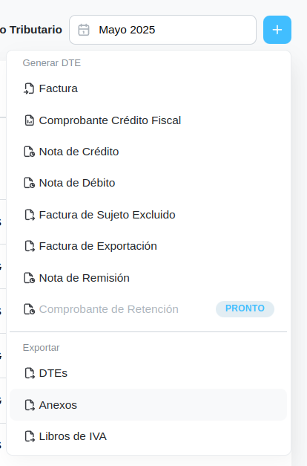This screenshot has width=307, height=466.
Task: Click the Nota de Crédito icon
Action: click(x=29, y=152)
